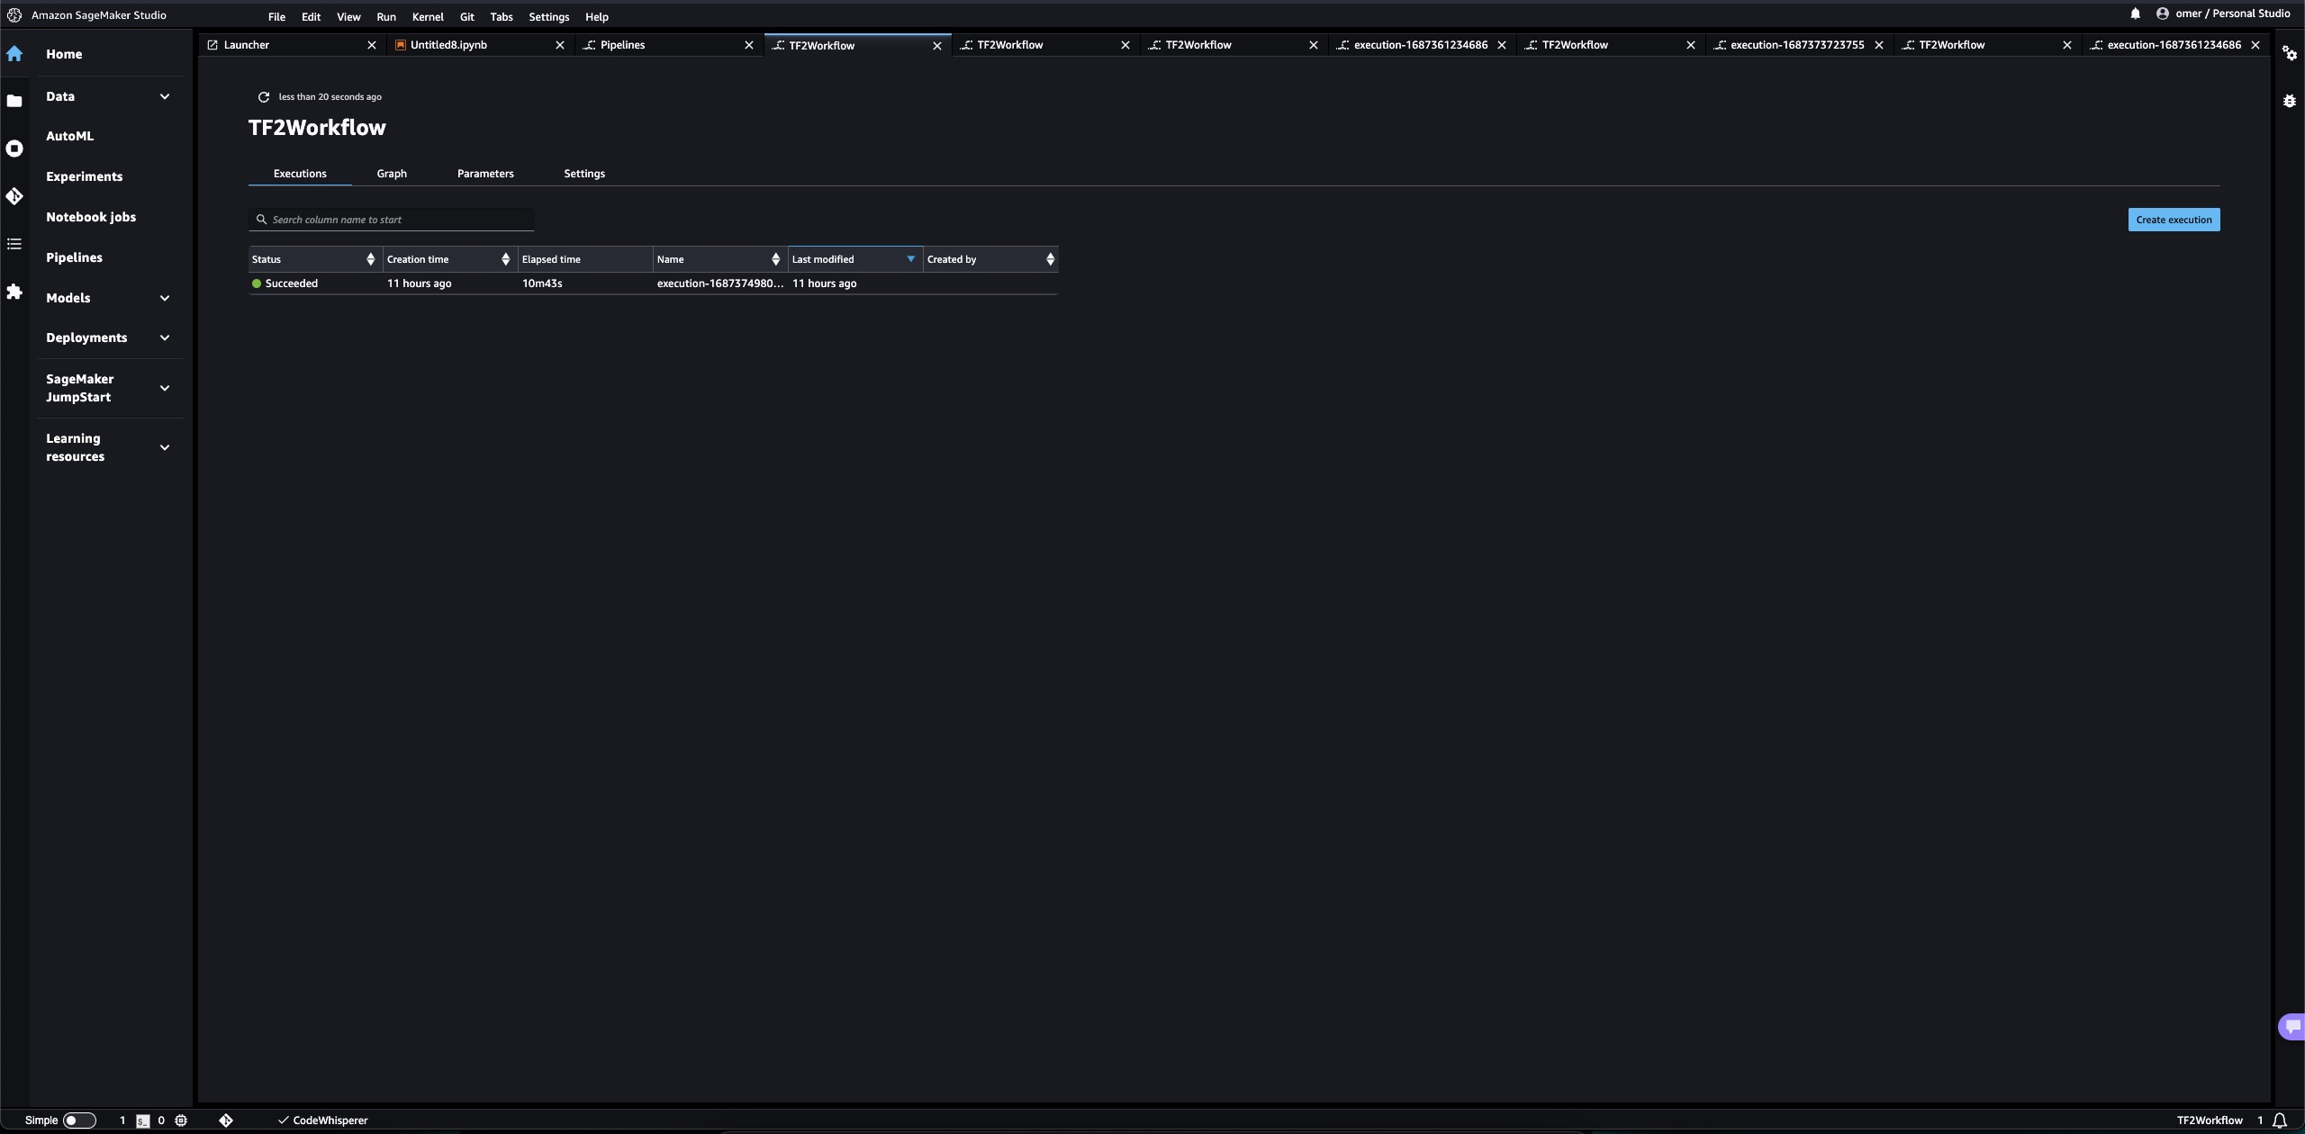
Task: Open the Kernel menu
Action: (x=428, y=16)
